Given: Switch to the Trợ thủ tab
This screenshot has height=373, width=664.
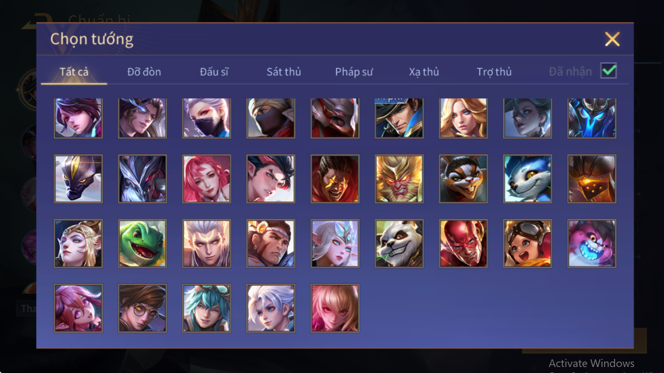Looking at the screenshot, I should click(x=494, y=72).
